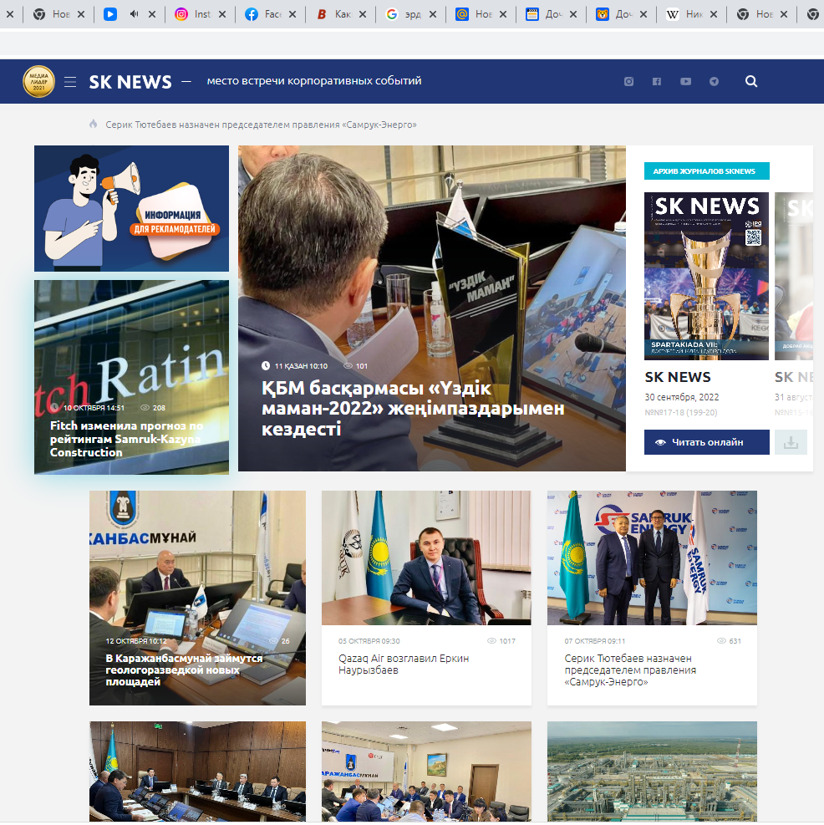Screen dimensions: 824x825
Task: Open SK NEWS Telegram channel from header
Action: tap(714, 82)
